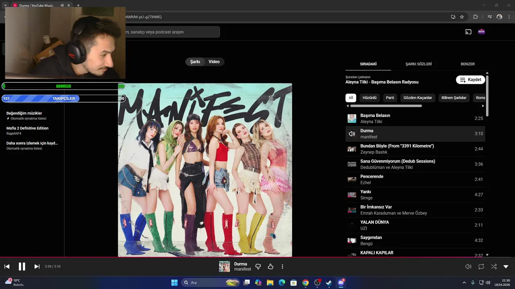Open the Chrome profile avatar
This screenshot has width=515, height=289.
coord(499,17)
